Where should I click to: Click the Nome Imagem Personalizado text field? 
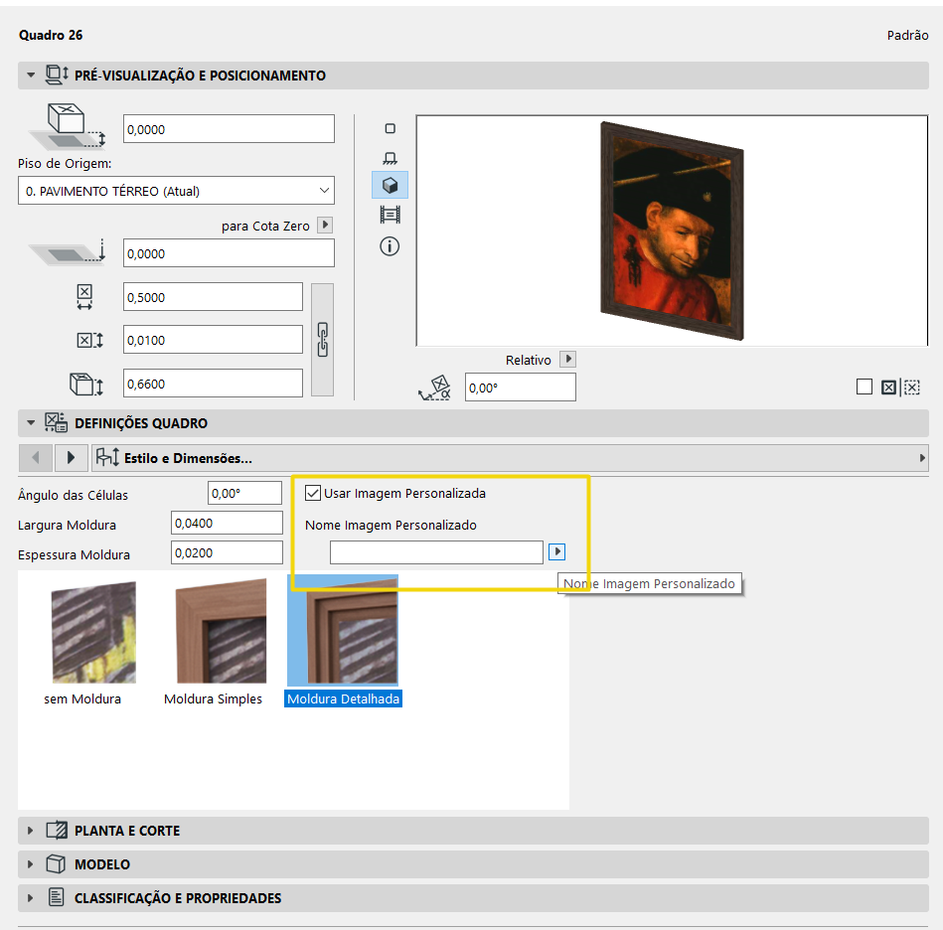tap(436, 552)
